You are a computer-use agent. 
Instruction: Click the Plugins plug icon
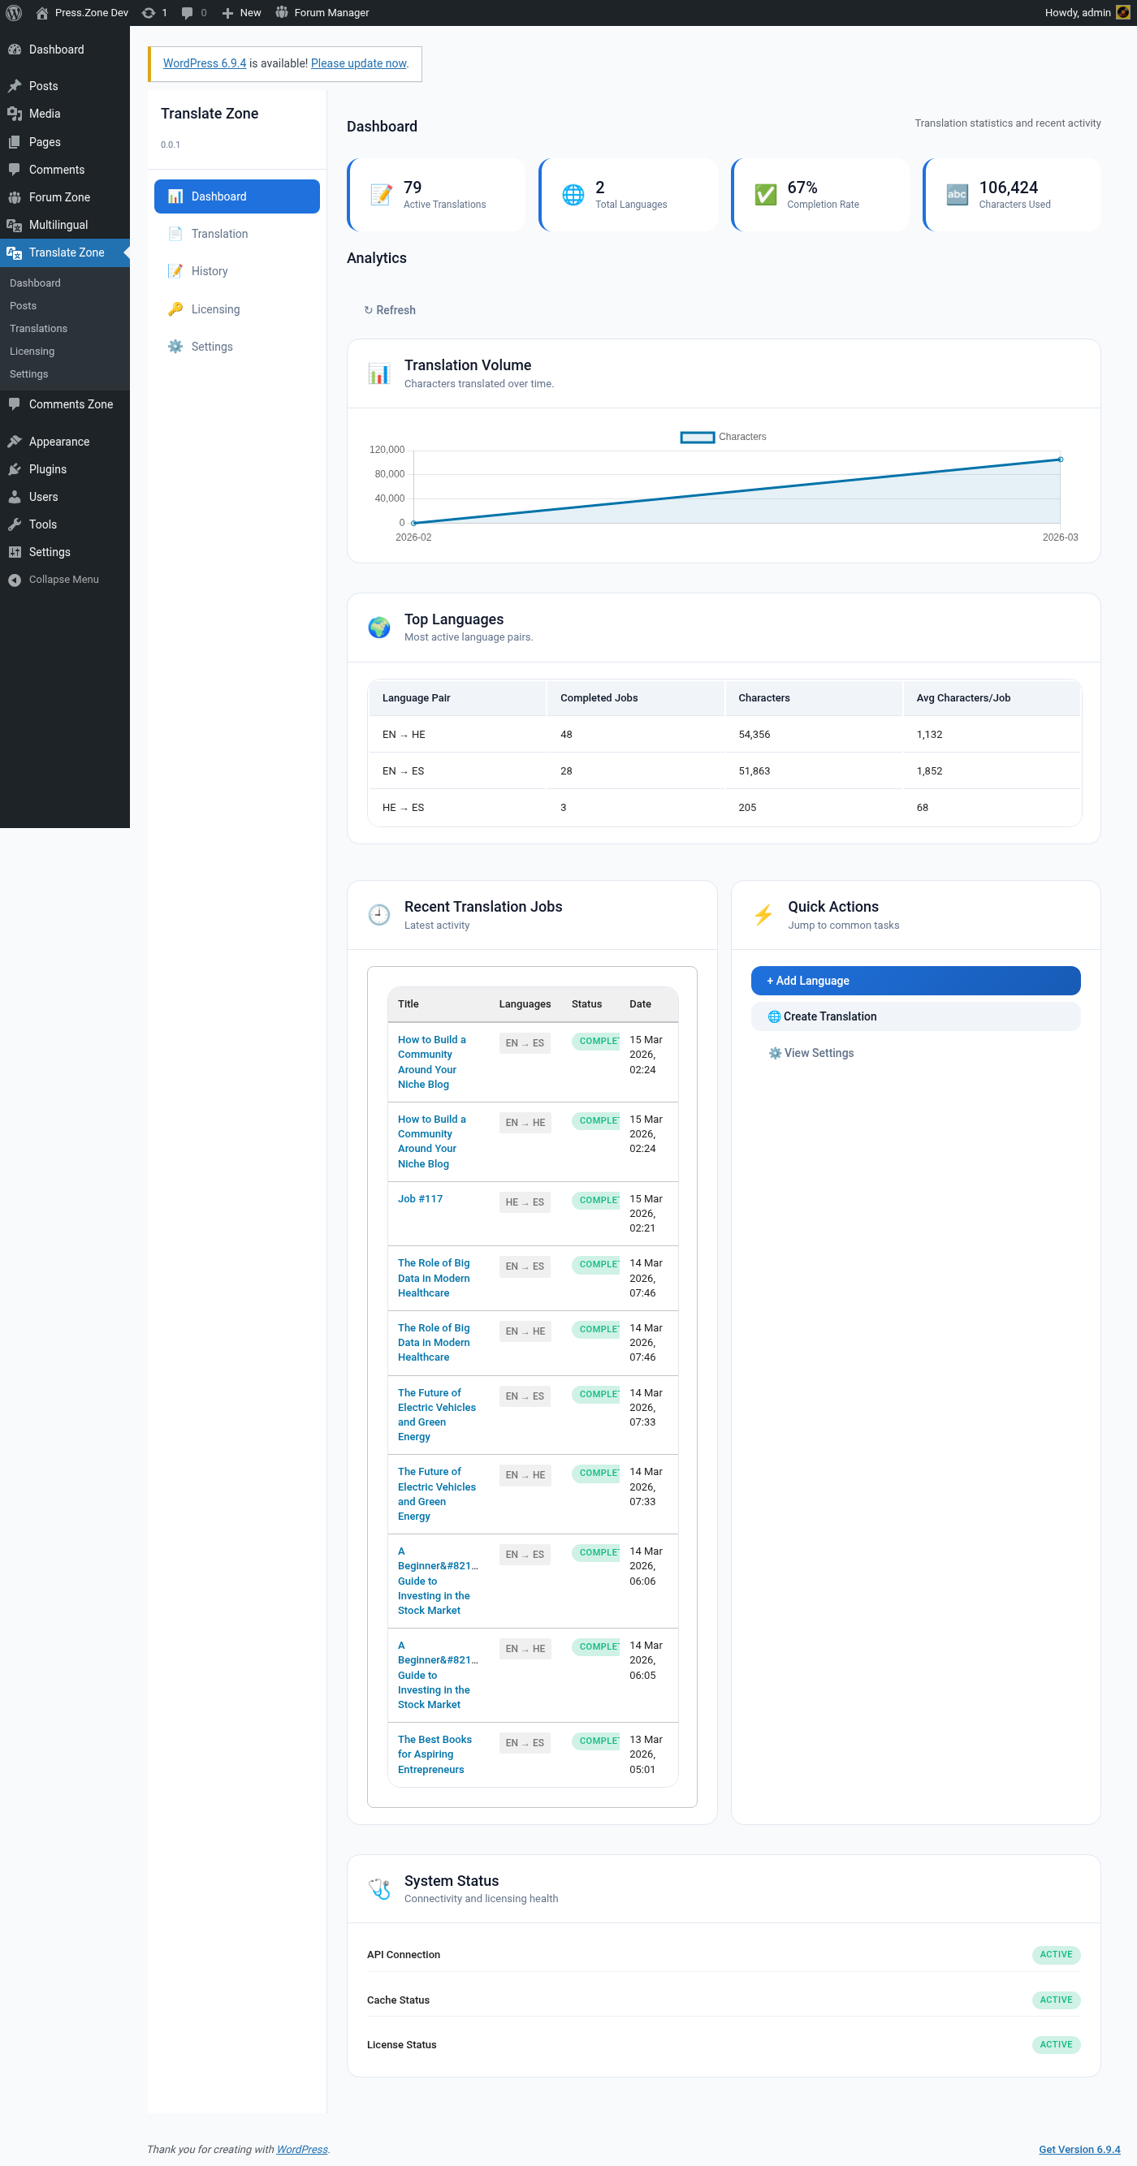tap(15, 469)
